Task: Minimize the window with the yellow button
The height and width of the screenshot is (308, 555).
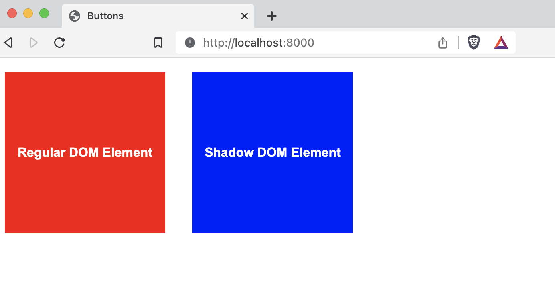Action: click(x=28, y=13)
